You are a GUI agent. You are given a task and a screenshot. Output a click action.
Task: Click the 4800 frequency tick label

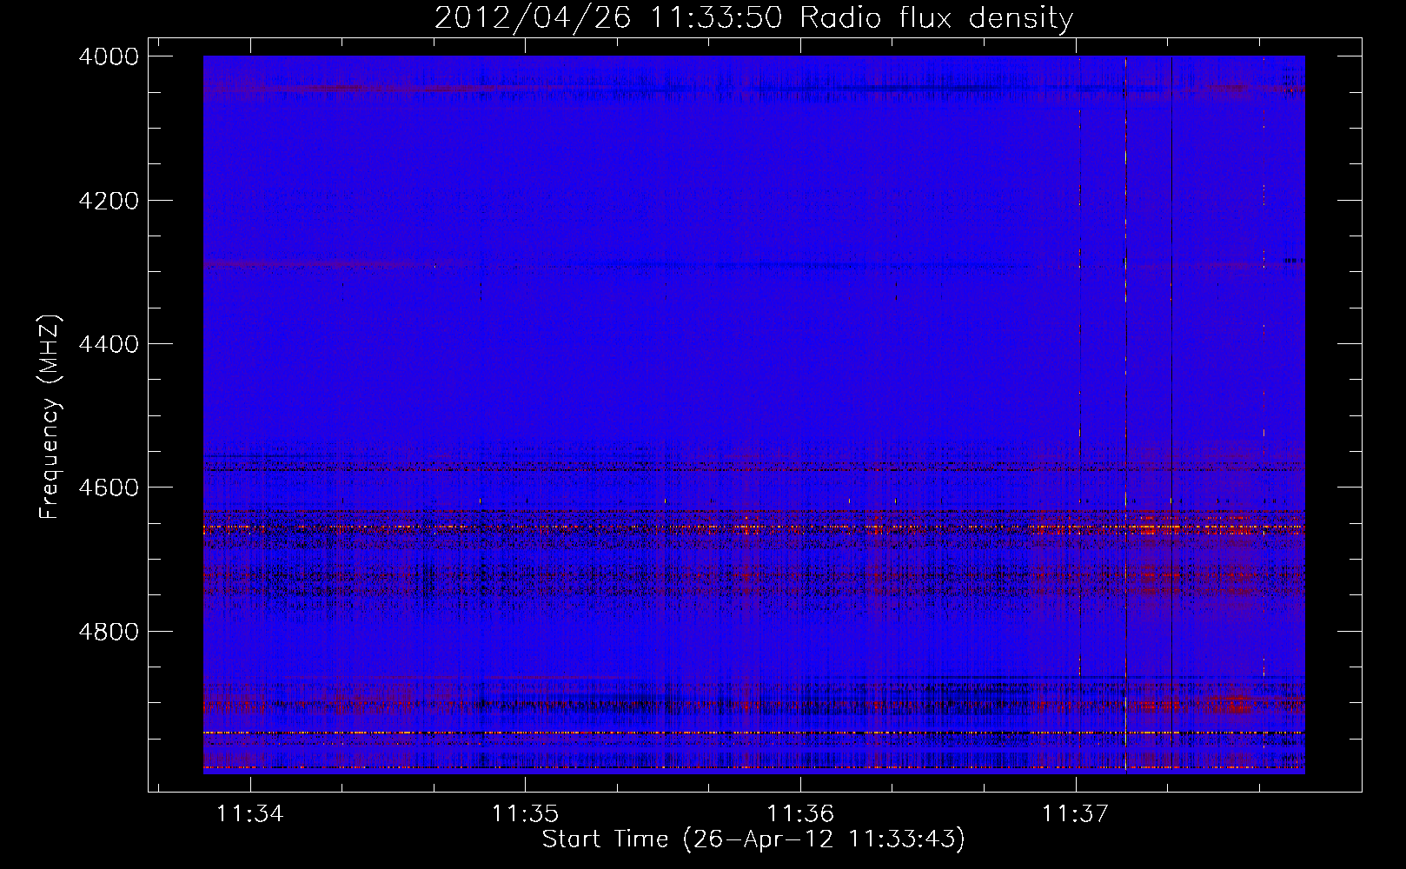[x=109, y=631]
